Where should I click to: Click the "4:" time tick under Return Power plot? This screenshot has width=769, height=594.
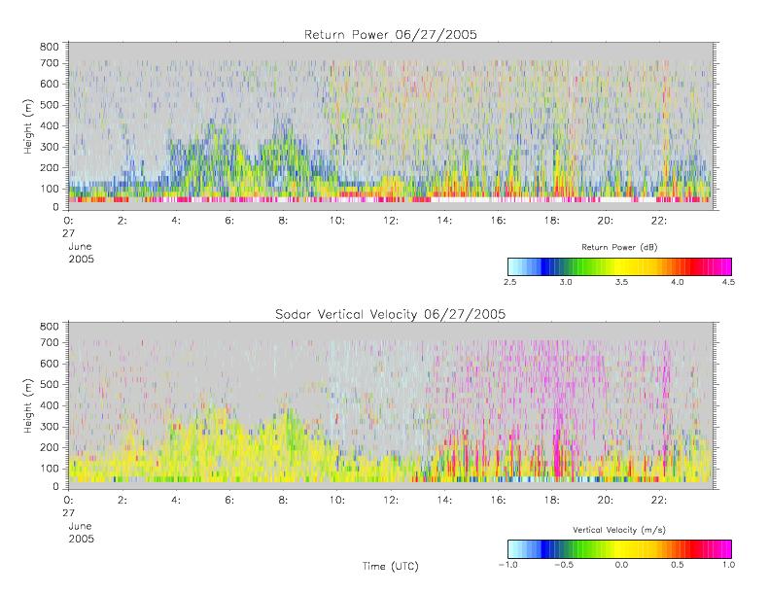coord(176,221)
